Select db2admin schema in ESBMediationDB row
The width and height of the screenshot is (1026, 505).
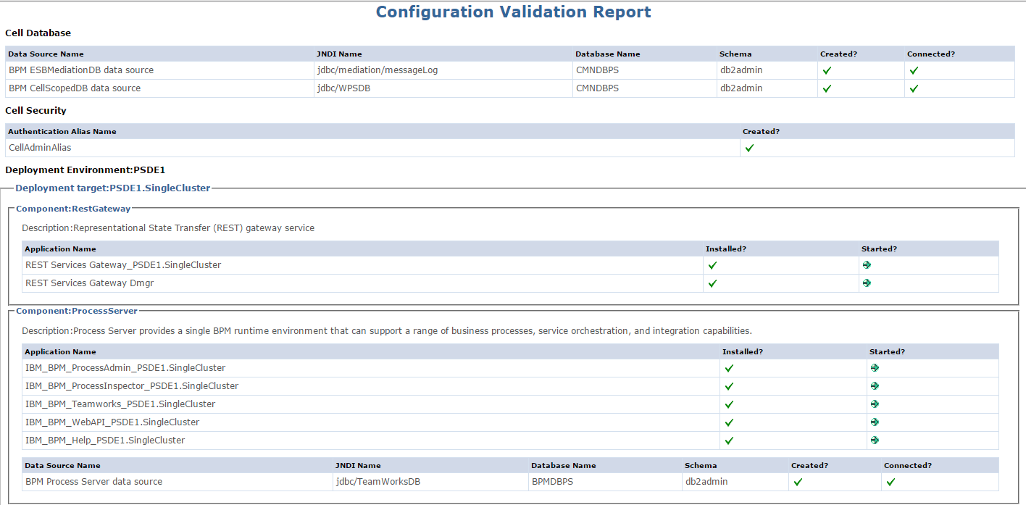pos(741,70)
